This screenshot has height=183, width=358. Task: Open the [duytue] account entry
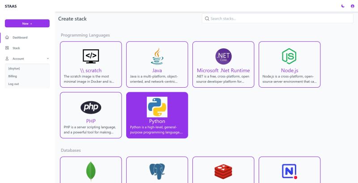coord(14,68)
